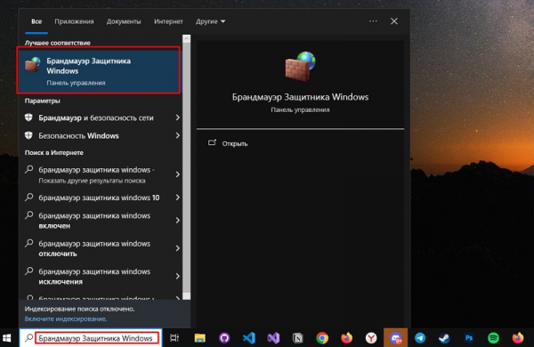Open the three-dots options menu
Screen dimensions: 534x347
(x=373, y=21)
